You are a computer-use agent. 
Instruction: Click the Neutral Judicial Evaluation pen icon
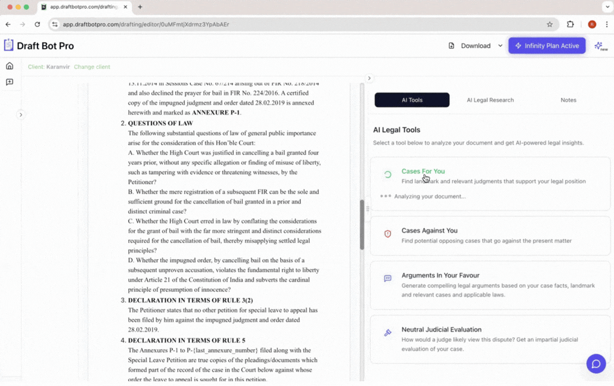[387, 332]
